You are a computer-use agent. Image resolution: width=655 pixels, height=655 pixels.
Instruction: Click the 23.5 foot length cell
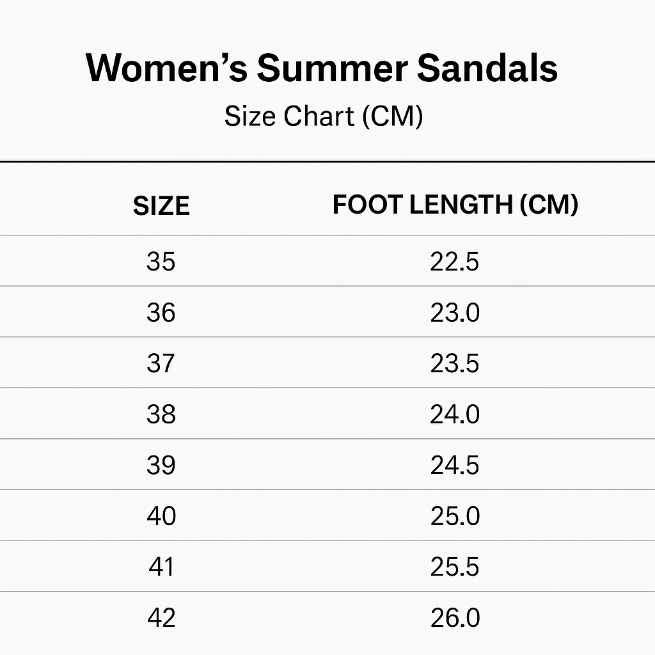(x=454, y=363)
